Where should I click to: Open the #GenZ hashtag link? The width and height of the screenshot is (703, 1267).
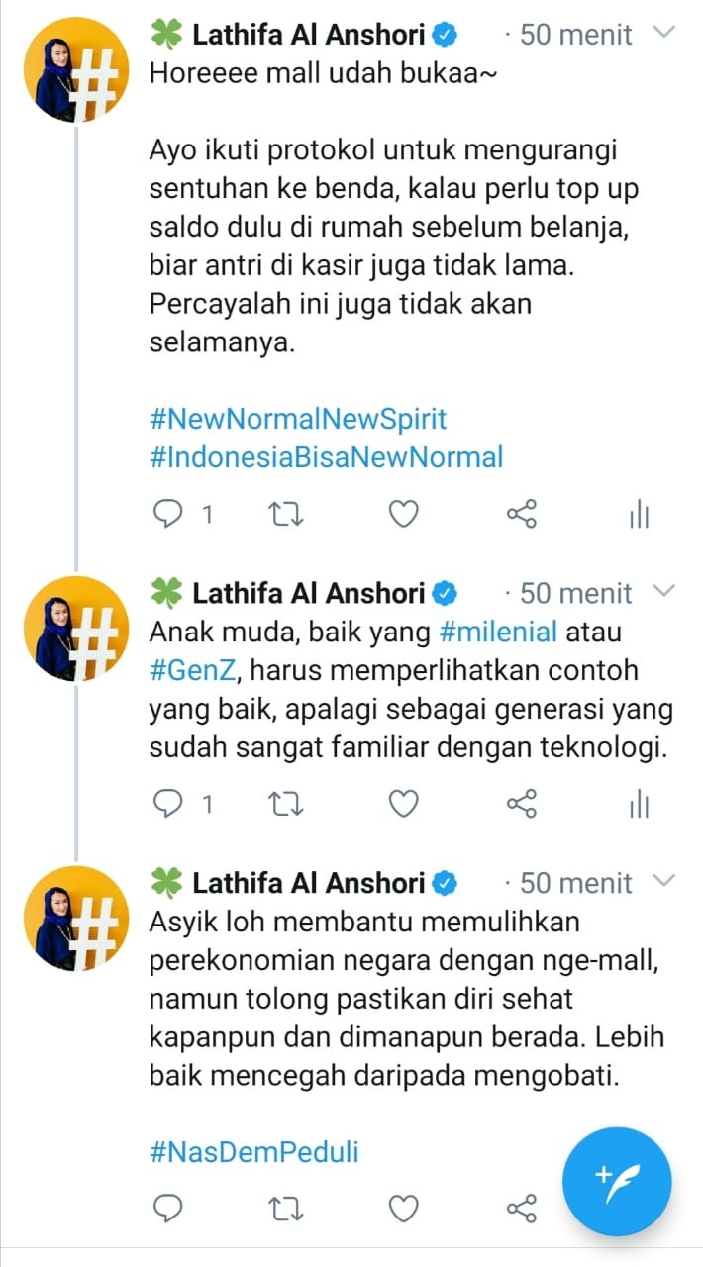193,671
